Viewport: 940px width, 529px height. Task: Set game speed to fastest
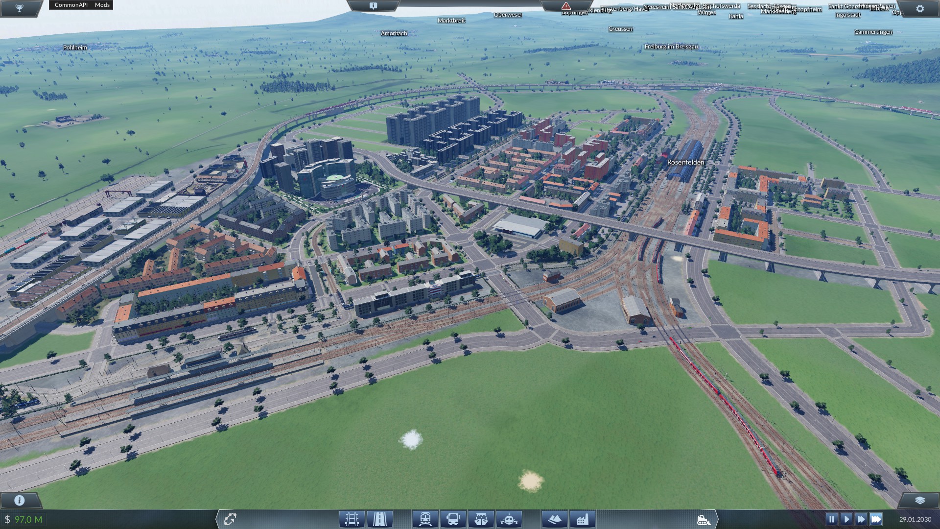(876, 519)
